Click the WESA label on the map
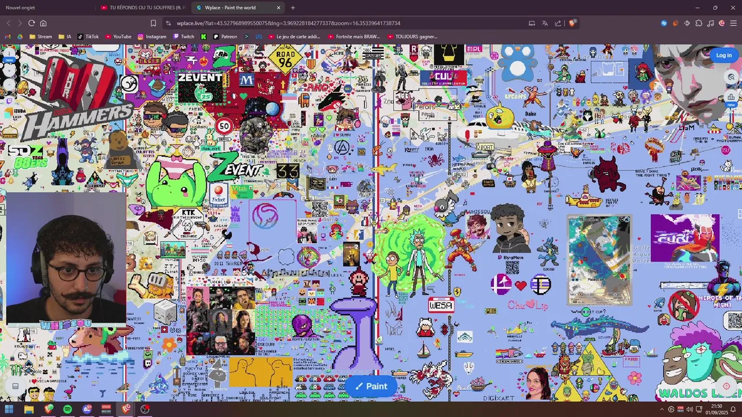The height and width of the screenshot is (417, 742). (441, 305)
